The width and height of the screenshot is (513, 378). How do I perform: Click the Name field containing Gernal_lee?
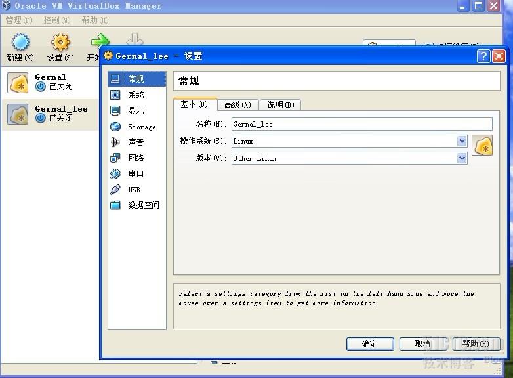[362, 124]
